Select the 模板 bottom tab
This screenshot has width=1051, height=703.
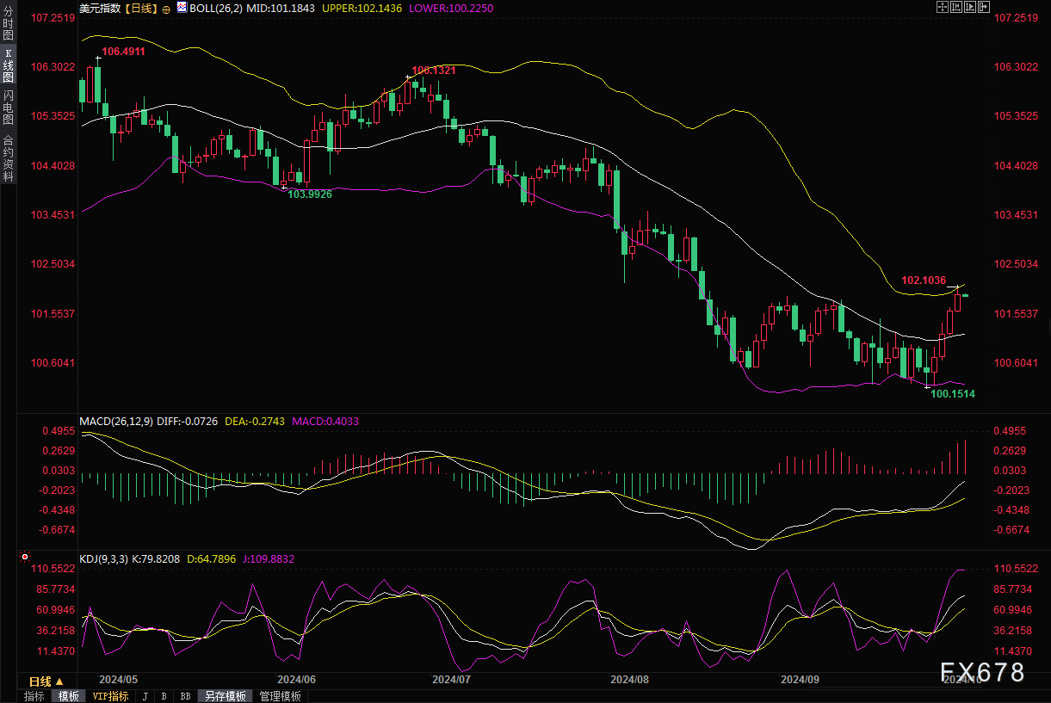point(68,696)
